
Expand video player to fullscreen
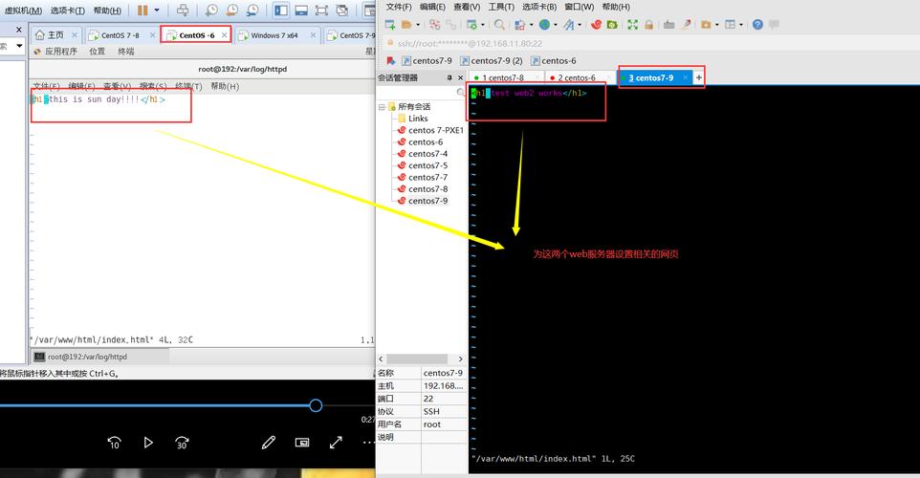[x=336, y=443]
